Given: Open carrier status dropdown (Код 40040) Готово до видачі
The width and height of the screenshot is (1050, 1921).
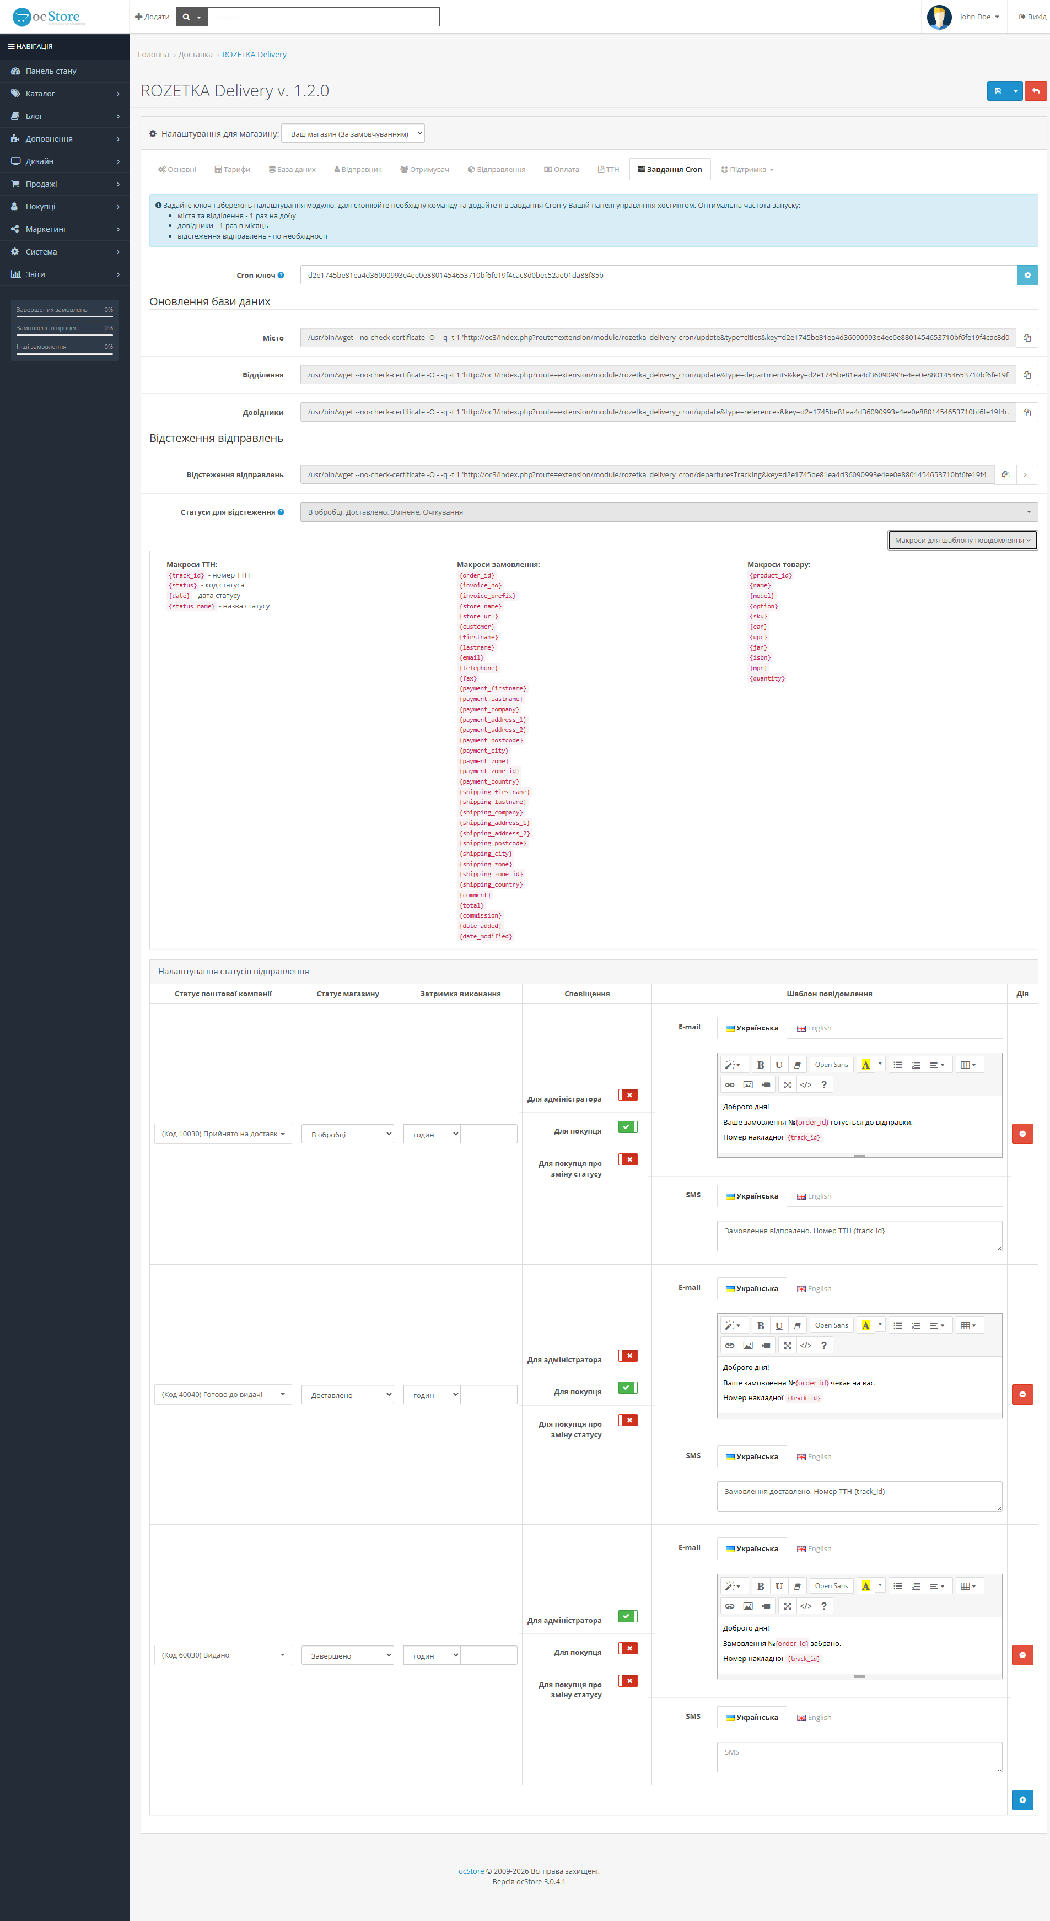Looking at the screenshot, I should tap(223, 1395).
